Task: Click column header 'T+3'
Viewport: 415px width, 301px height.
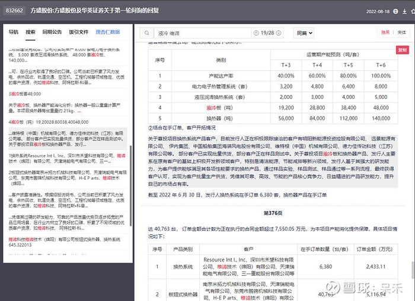Action: pyautogui.click(x=286, y=65)
